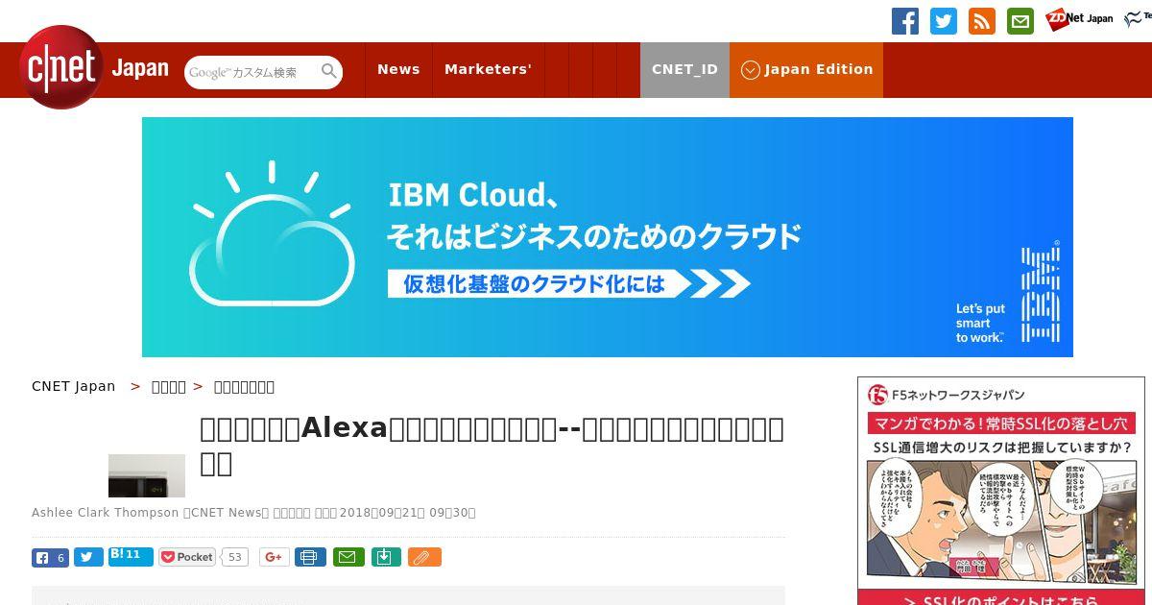Click the CNET Japan breadcrumb link
Screen dimensions: 1152x605
pos(74,386)
